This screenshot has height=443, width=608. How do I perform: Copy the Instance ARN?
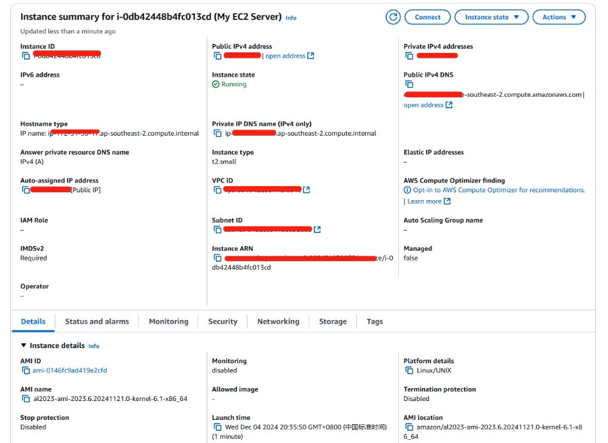pos(217,258)
